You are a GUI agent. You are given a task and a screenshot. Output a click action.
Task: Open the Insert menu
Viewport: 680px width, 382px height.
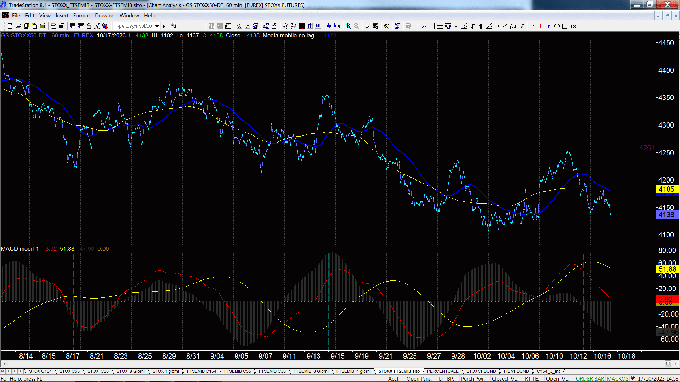(62, 15)
